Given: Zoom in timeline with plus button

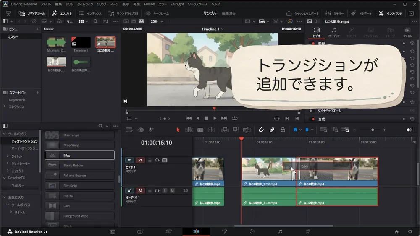Looking at the screenshot, I should point(384,130).
